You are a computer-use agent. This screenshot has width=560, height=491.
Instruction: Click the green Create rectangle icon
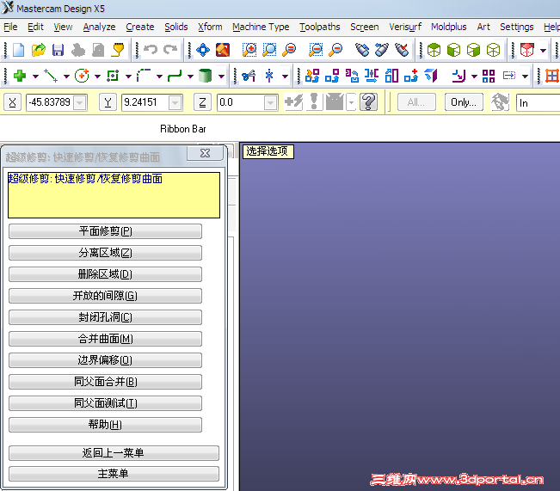pos(113,76)
